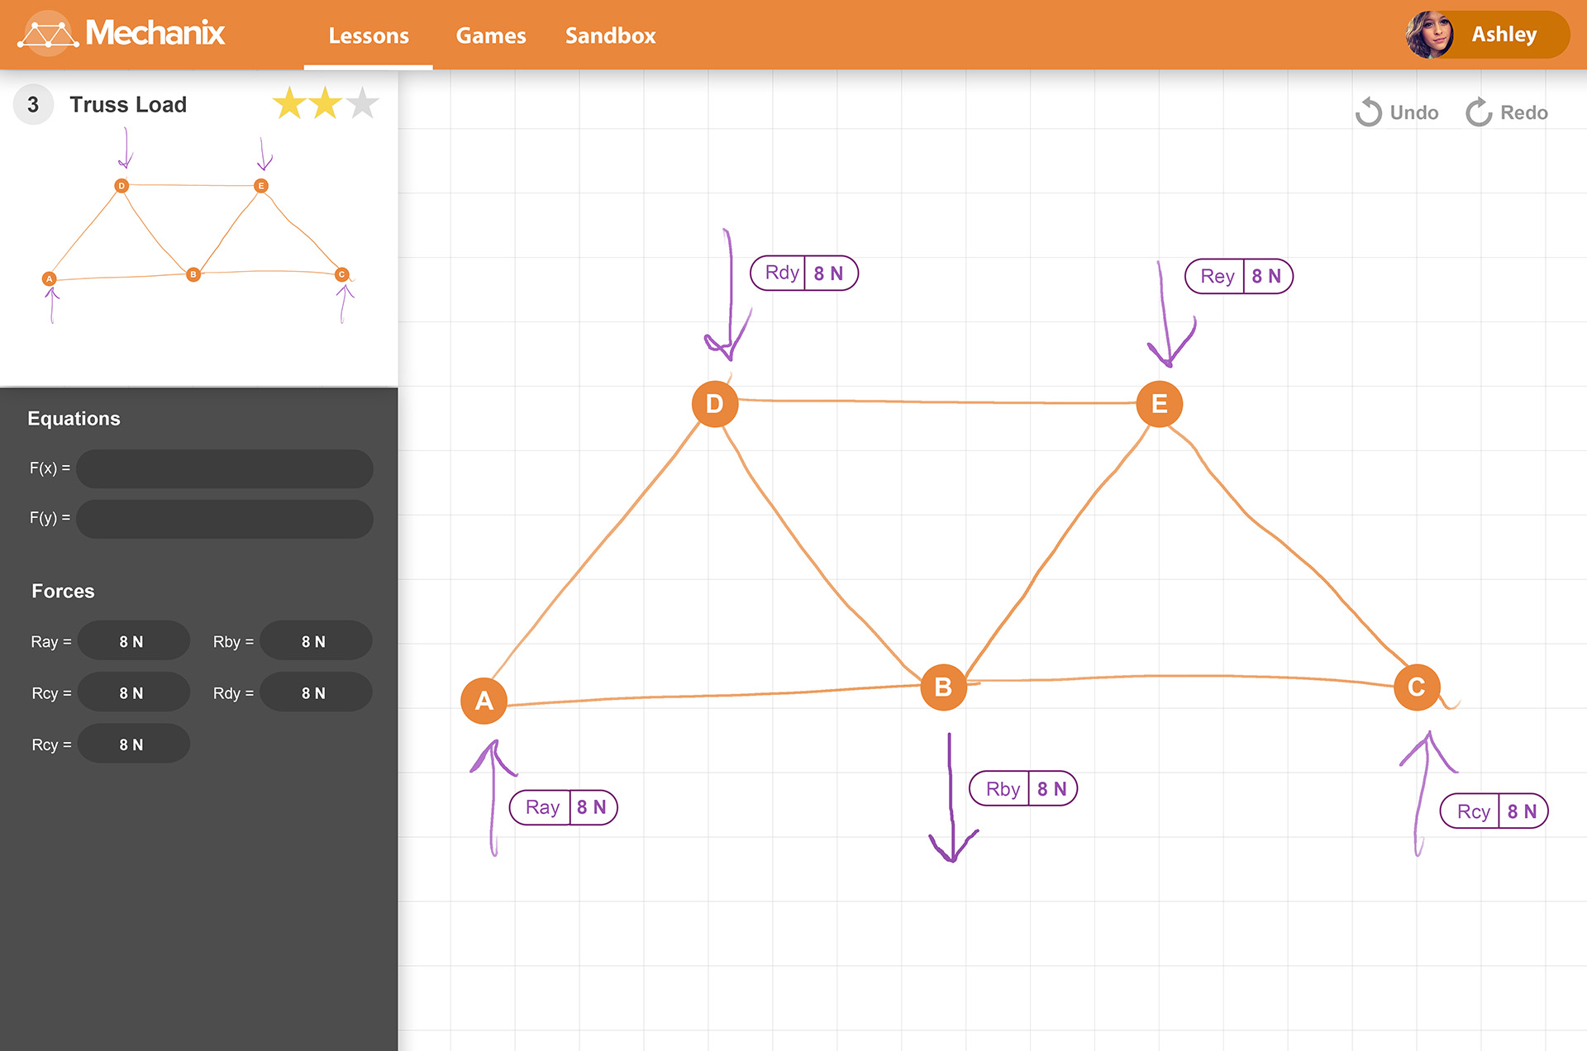Undo the last action
1587x1051 pixels.
pos(1397,112)
